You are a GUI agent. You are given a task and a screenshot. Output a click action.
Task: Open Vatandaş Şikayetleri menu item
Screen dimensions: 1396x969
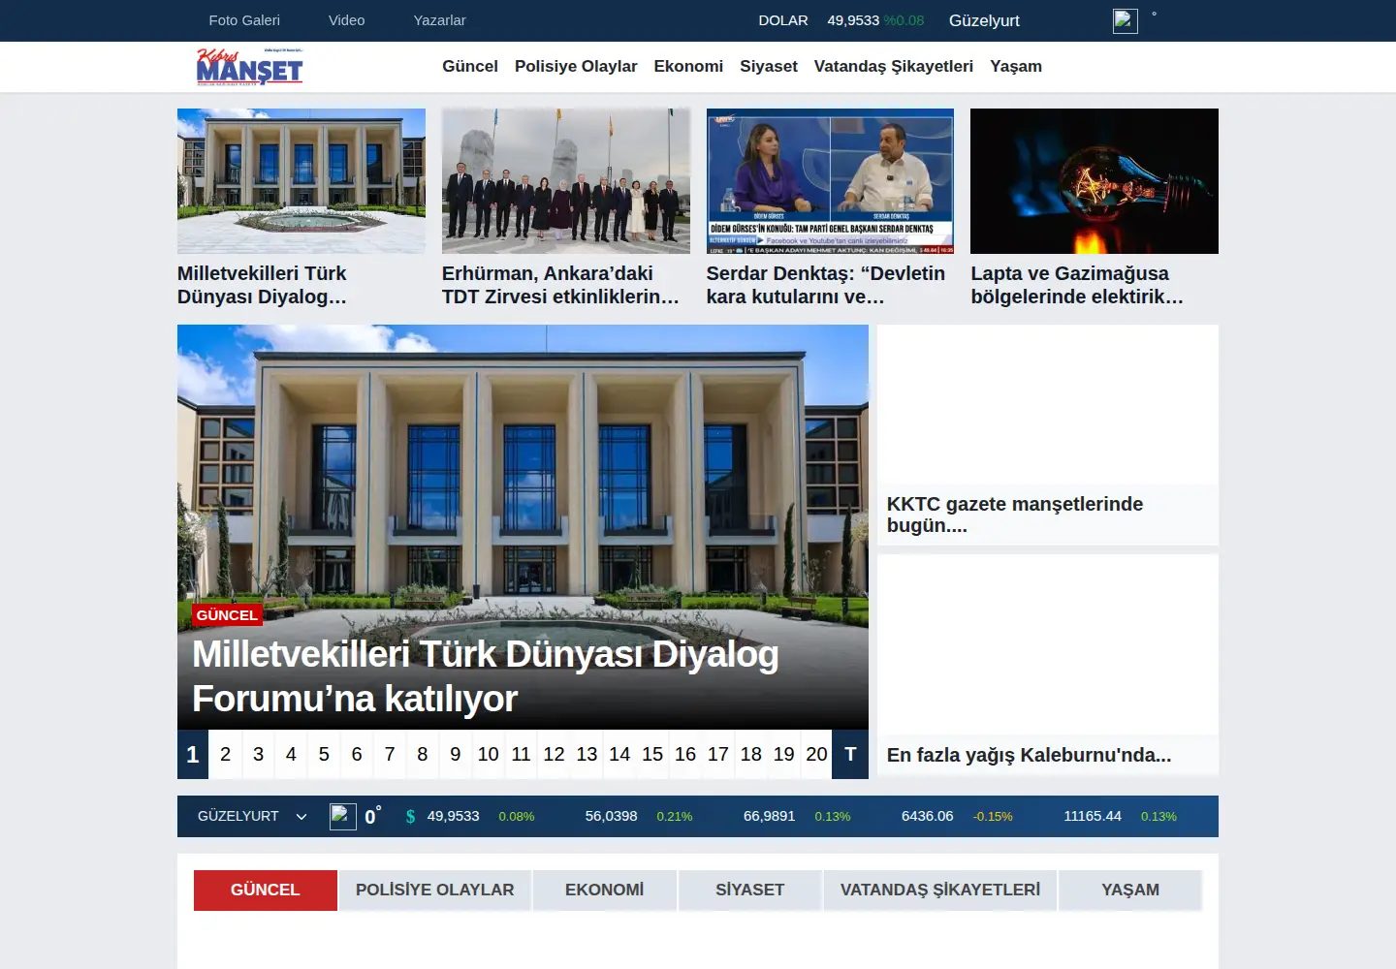[894, 66]
